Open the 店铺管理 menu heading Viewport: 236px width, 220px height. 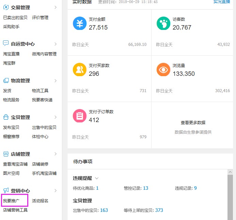pyautogui.click(x=20, y=154)
